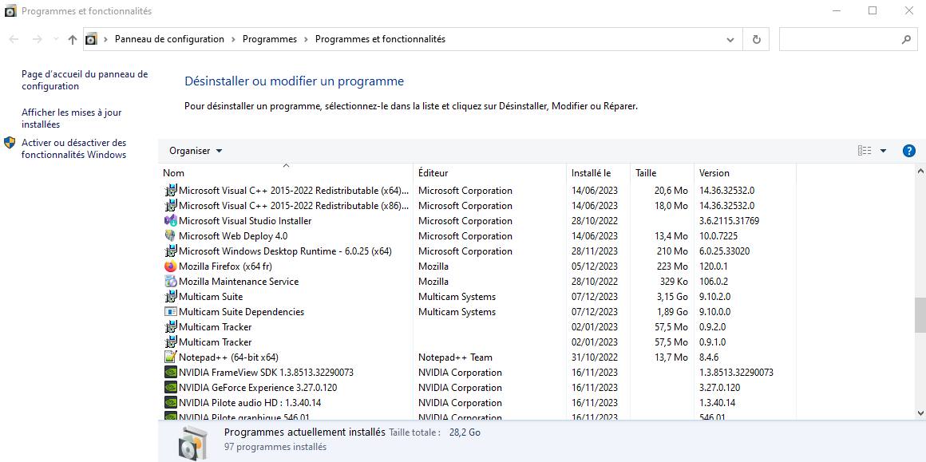Viewport: 926px width, 462px height.
Task: Open the view options dropdown arrow
Action: pos(884,151)
